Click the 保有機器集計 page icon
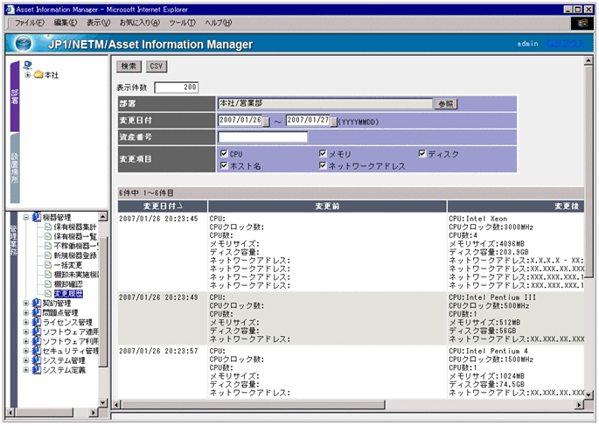This screenshot has width=599, height=426. [49, 227]
